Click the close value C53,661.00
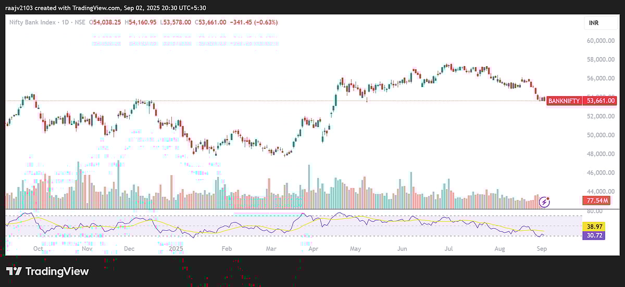 coord(210,22)
